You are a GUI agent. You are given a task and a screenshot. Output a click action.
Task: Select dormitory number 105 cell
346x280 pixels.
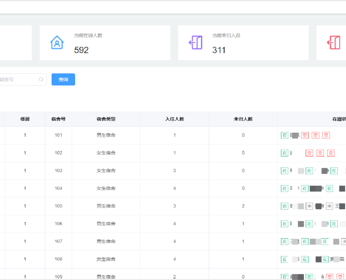[59, 206]
